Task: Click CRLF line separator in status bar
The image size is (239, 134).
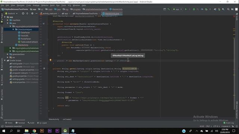Action: 208,126
